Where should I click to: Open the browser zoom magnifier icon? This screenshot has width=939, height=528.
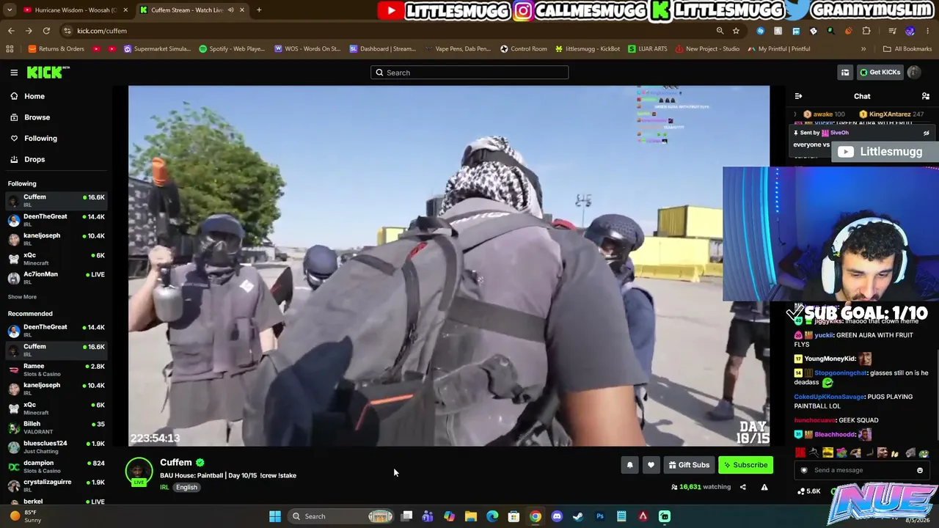[x=720, y=31]
